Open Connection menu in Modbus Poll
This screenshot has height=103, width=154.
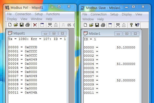click(23, 14)
